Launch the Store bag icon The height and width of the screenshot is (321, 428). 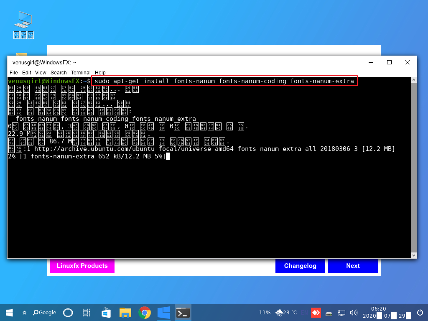tap(106, 313)
